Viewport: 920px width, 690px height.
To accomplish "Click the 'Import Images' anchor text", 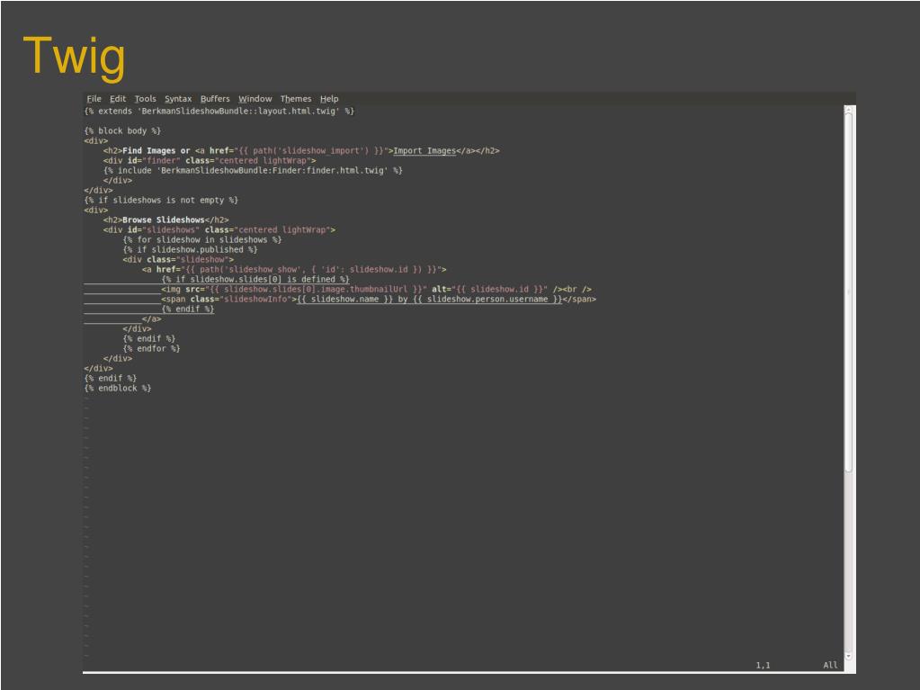I will coord(424,151).
